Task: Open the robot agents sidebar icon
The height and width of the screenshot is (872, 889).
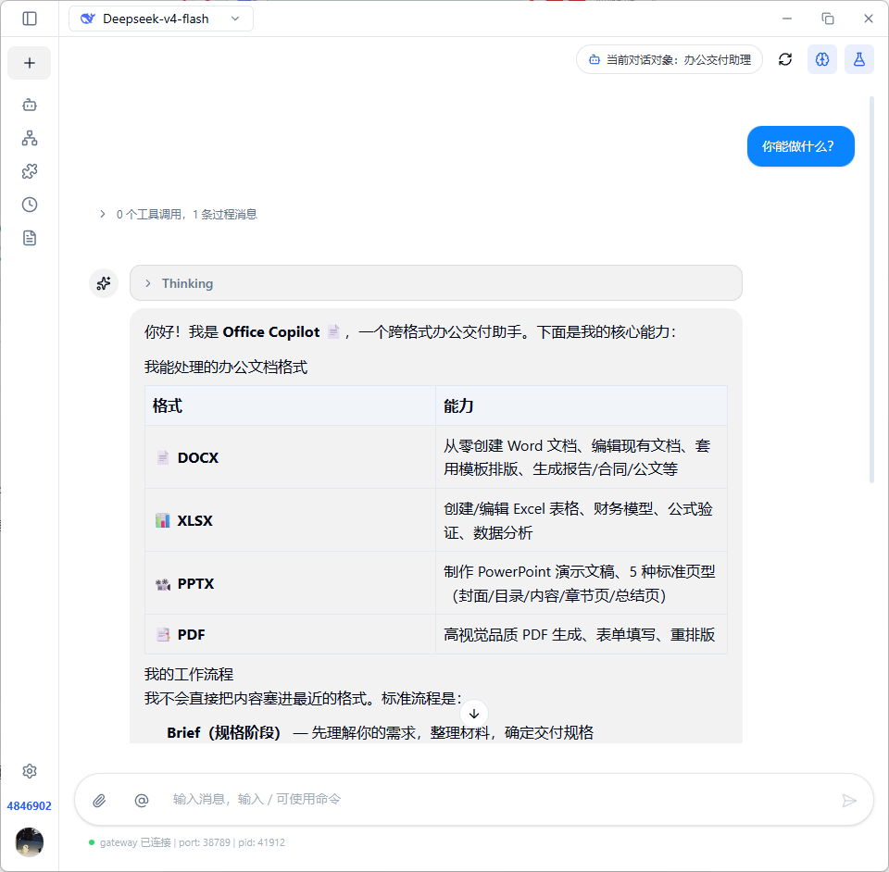Action: point(30,105)
